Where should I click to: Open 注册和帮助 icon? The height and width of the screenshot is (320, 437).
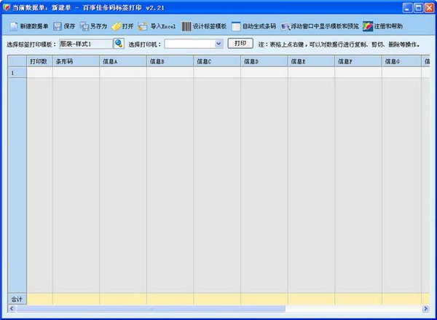[x=368, y=26]
